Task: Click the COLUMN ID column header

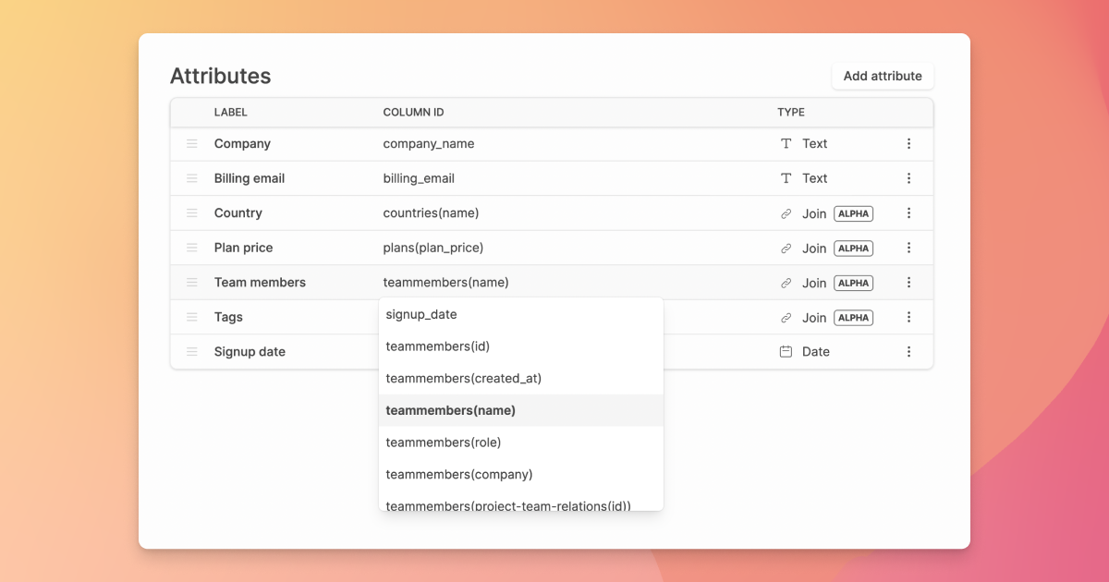Action: (413, 113)
